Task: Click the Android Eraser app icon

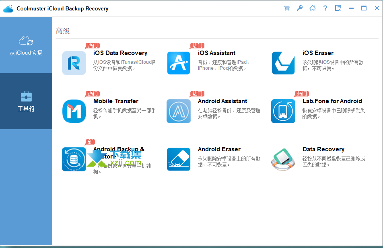Action: (179, 159)
